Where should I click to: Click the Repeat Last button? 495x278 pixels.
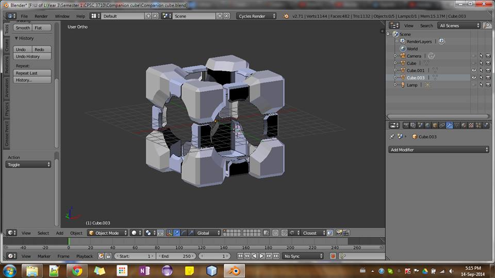[32, 73]
